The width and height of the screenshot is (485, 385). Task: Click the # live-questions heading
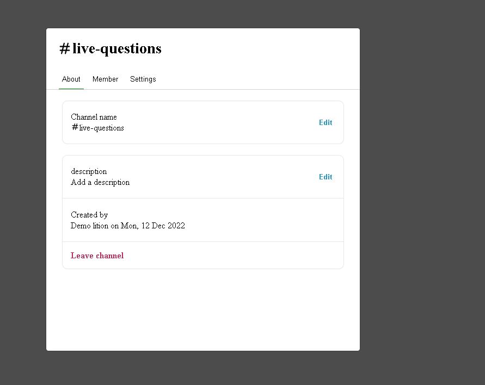coord(110,48)
